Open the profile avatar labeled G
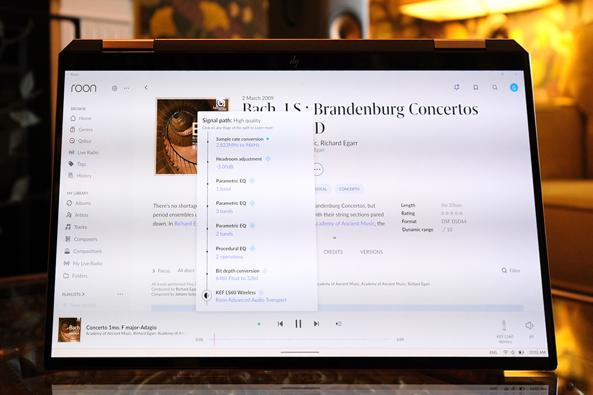The height and width of the screenshot is (395, 593). pos(514,87)
